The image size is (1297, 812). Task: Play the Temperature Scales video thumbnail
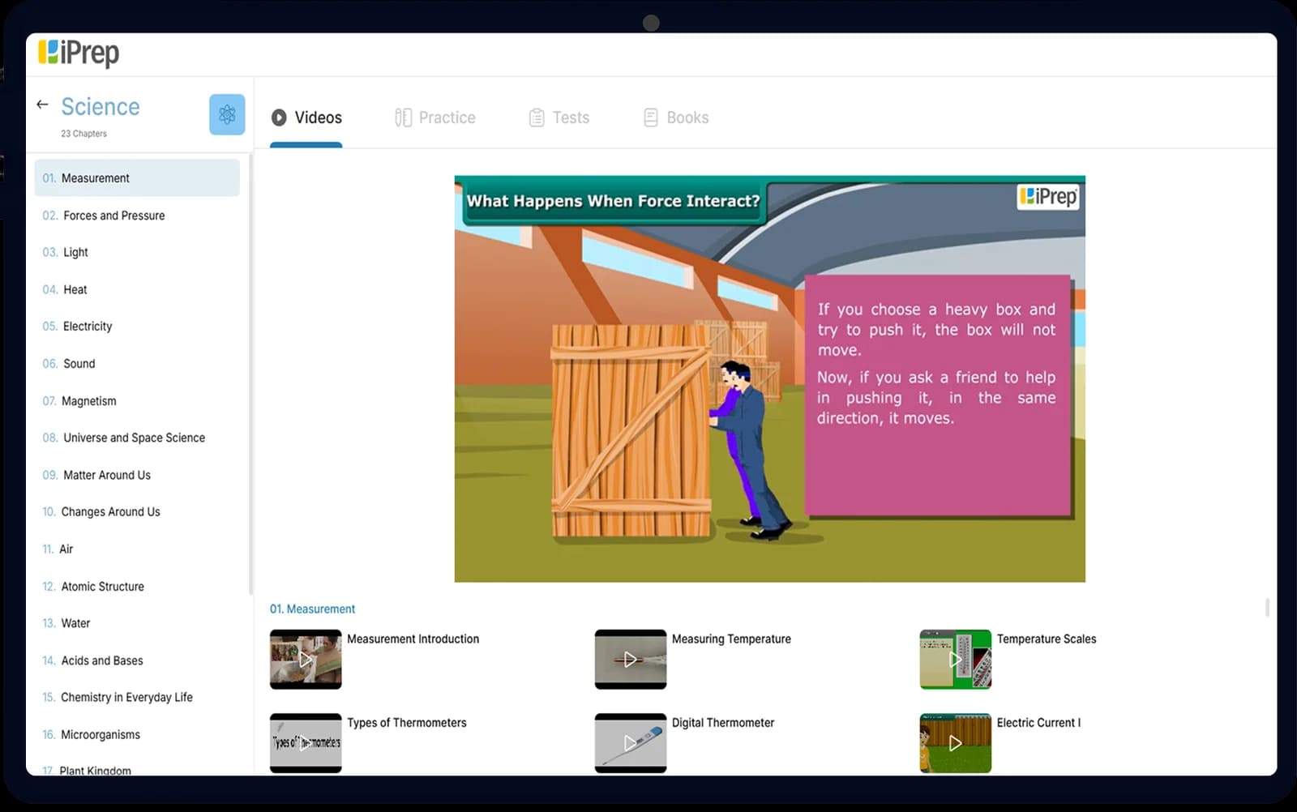coord(955,659)
